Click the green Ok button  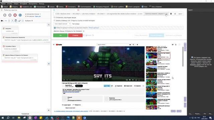pyautogui.click(x=60, y=35)
